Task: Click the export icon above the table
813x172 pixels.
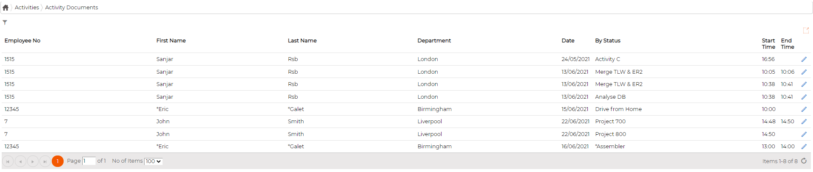Action: coord(806,31)
